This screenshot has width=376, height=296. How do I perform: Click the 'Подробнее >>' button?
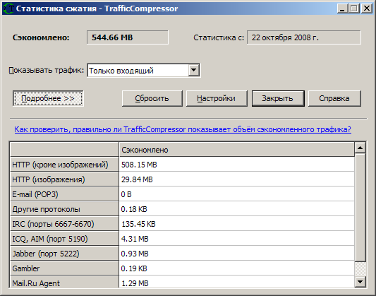click(48, 98)
